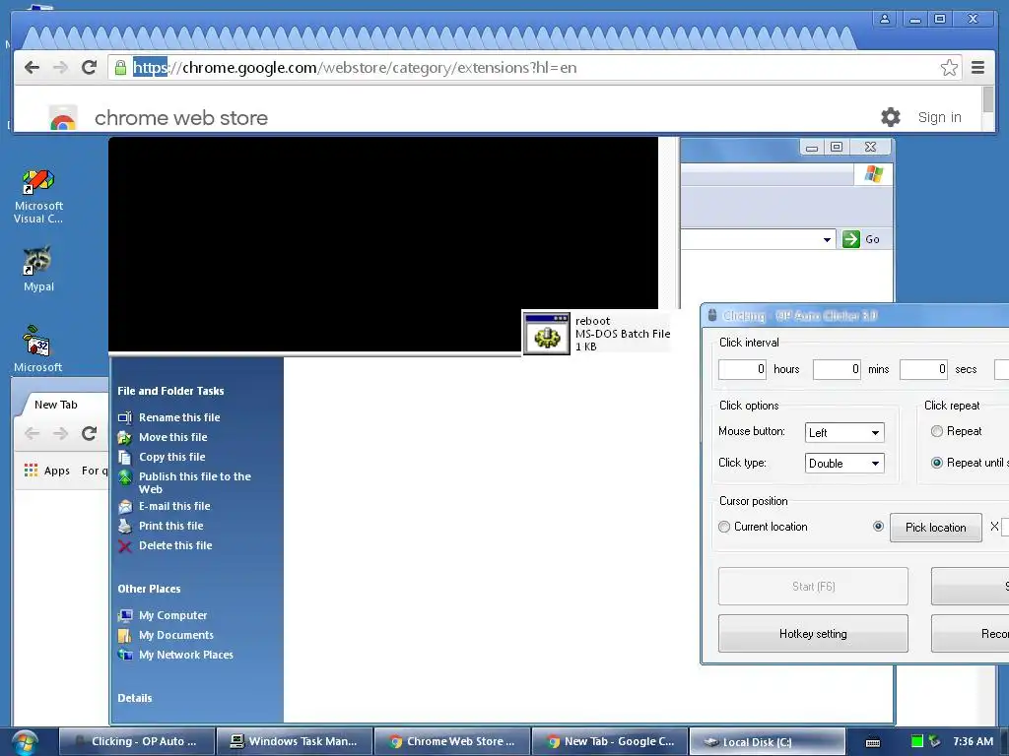This screenshot has height=756, width=1009.
Task: Click green square tray icon
Action: pos(917,741)
